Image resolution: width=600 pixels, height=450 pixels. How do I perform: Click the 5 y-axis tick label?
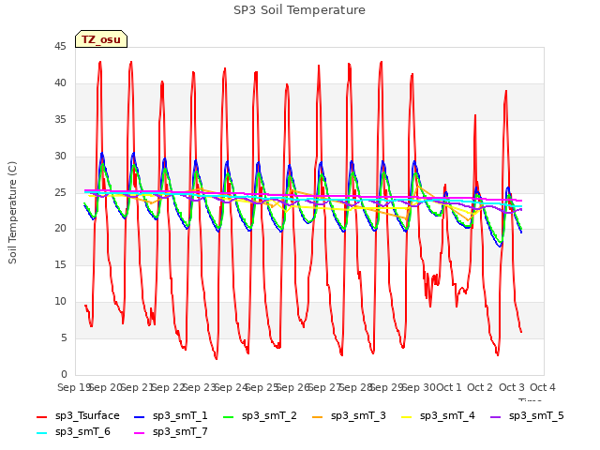(64, 337)
